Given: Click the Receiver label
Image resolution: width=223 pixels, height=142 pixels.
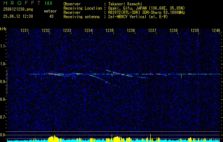Looking at the screenshot, I should click(x=72, y=12).
